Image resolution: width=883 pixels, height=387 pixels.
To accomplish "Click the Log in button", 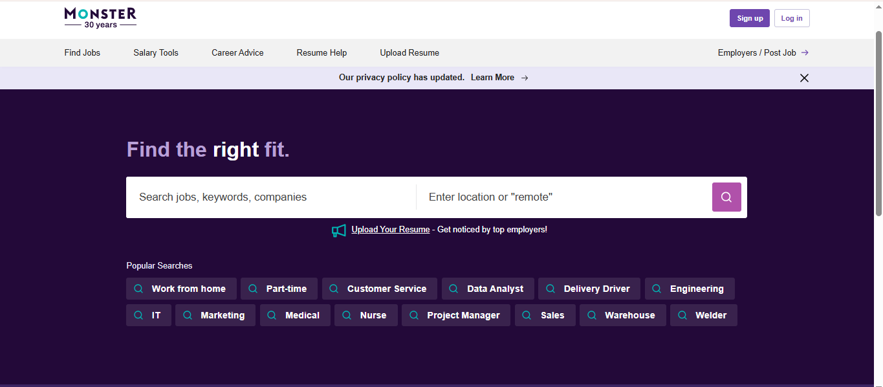I will (792, 18).
